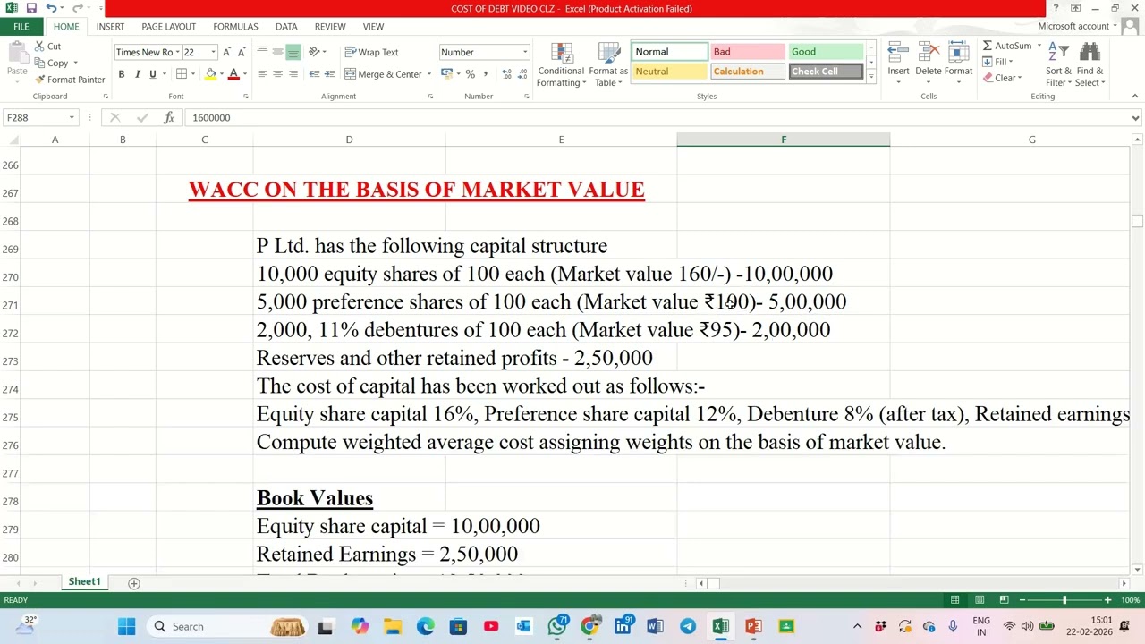Open Find & Select binoculars menu
Viewport: 1145px width, 644px height.
click(x=1090, y=64)
